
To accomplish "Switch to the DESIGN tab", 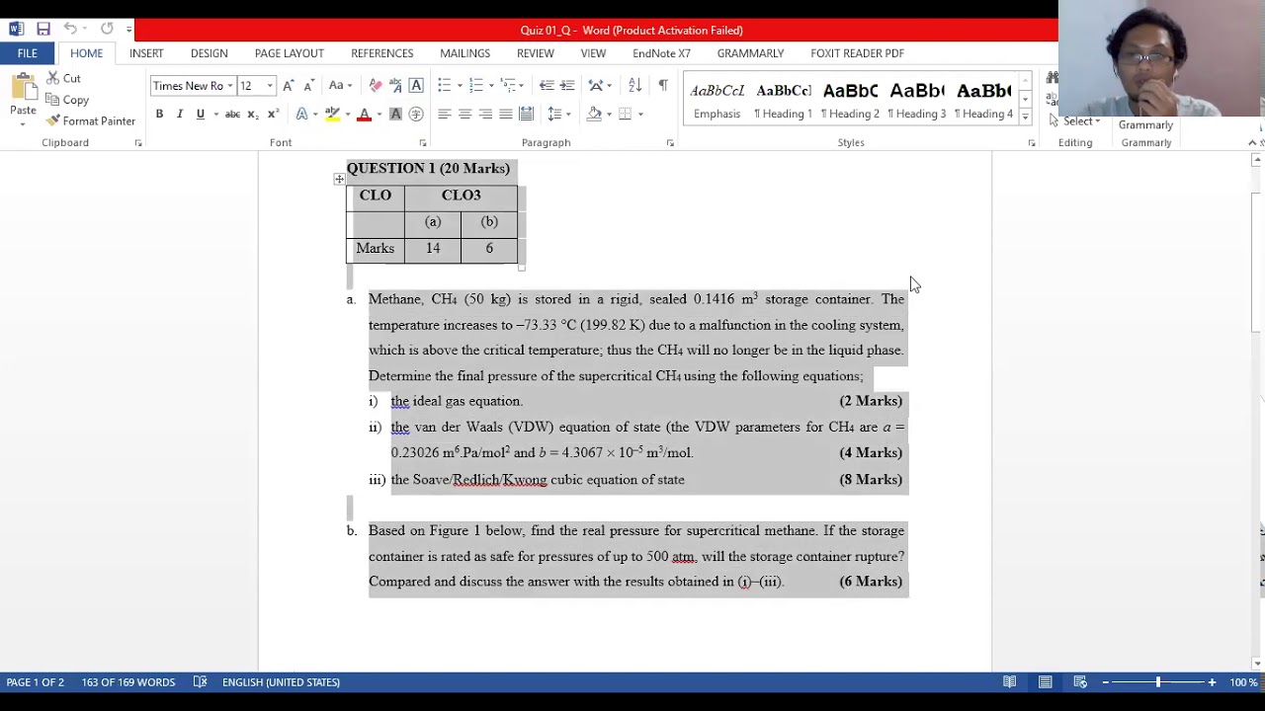I will coord(209,53).
